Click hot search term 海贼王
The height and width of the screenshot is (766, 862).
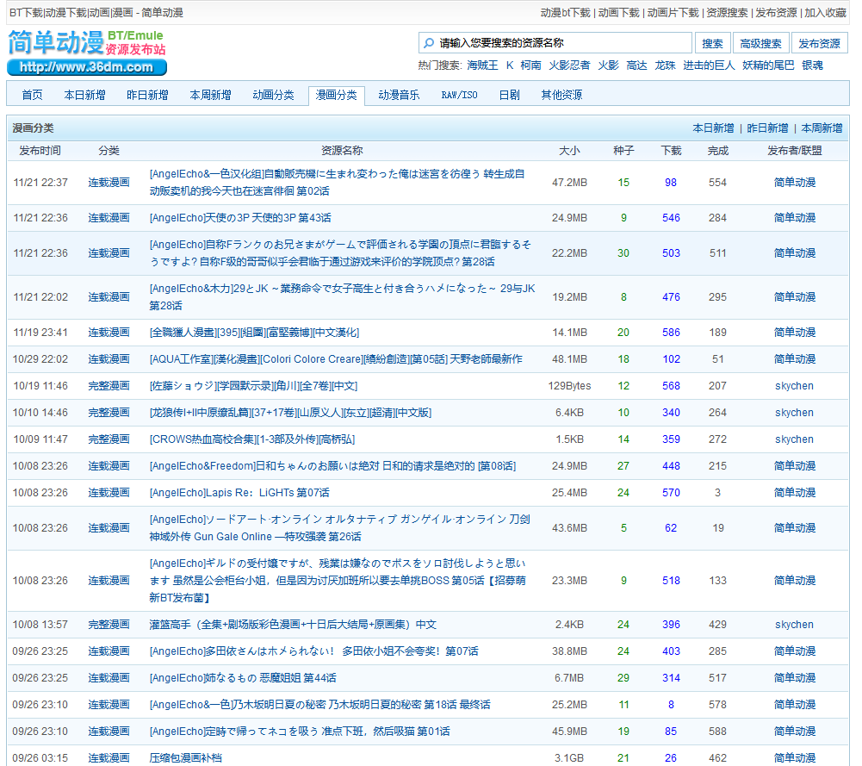[482, 65]
